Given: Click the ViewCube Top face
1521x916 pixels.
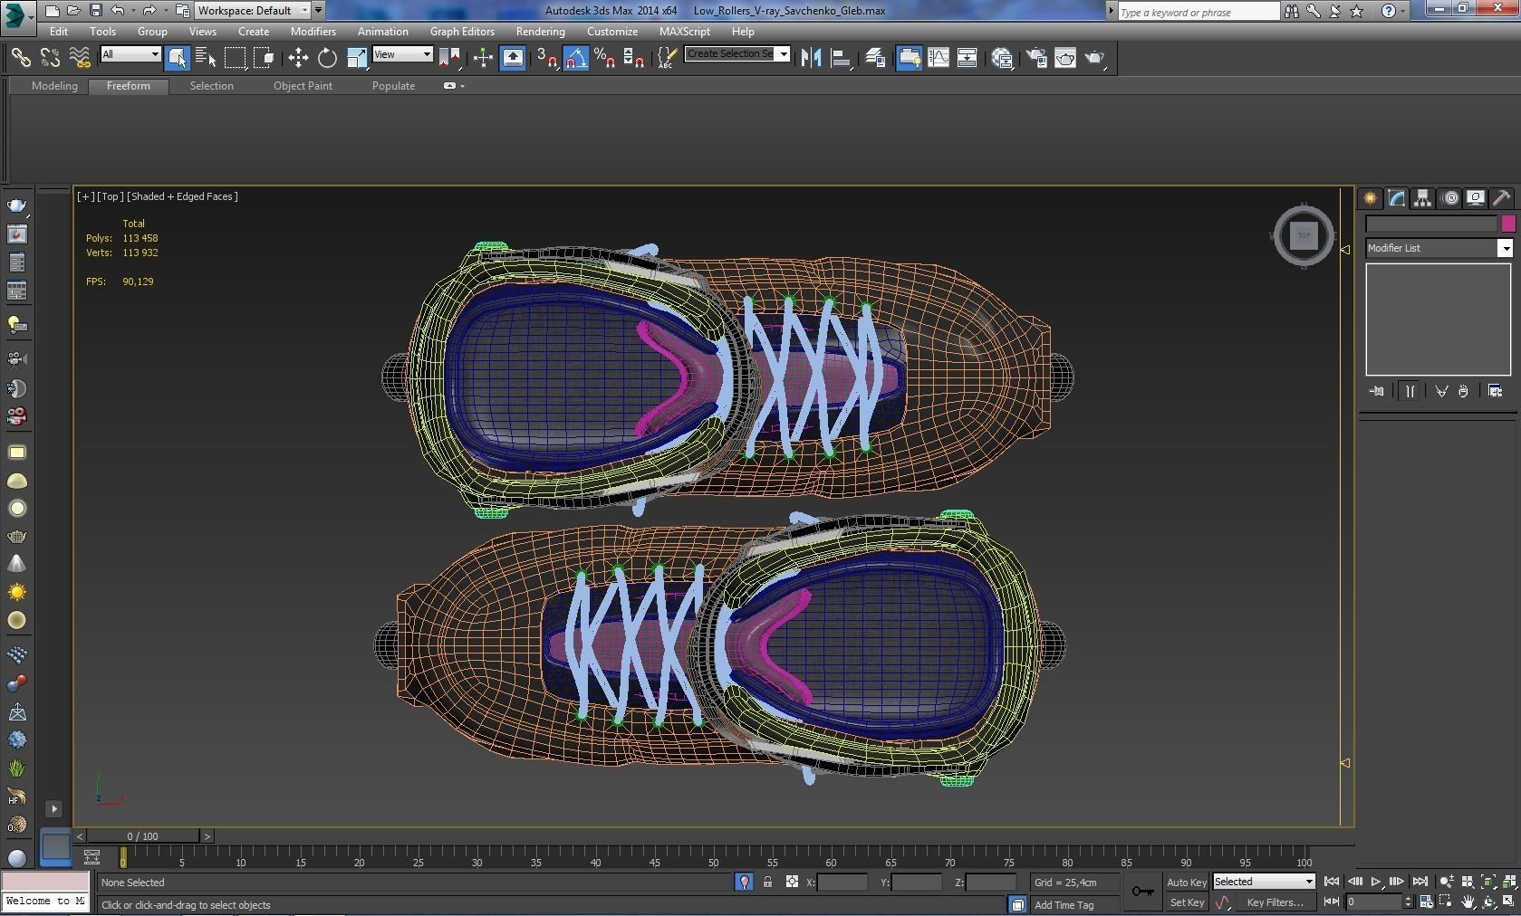Looking at the screenshot, I should [x=1304, y=235].
